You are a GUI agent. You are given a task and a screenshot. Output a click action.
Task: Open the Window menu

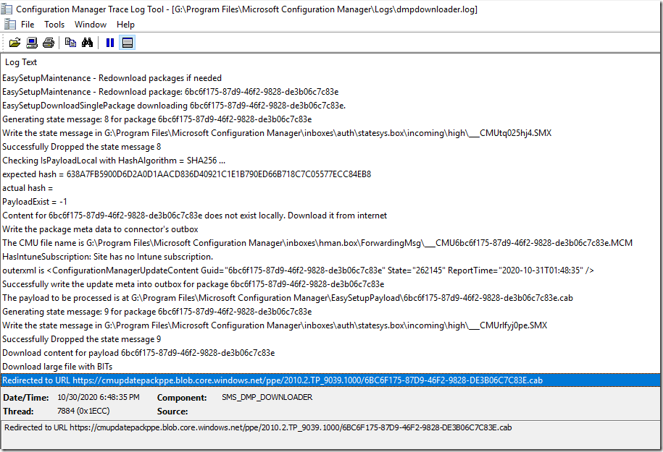point(91,25)
